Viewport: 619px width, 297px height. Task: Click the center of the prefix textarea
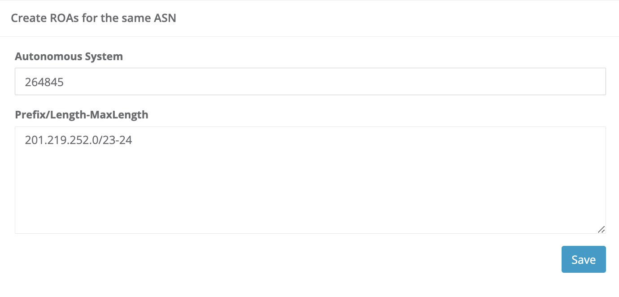point(310,180)
